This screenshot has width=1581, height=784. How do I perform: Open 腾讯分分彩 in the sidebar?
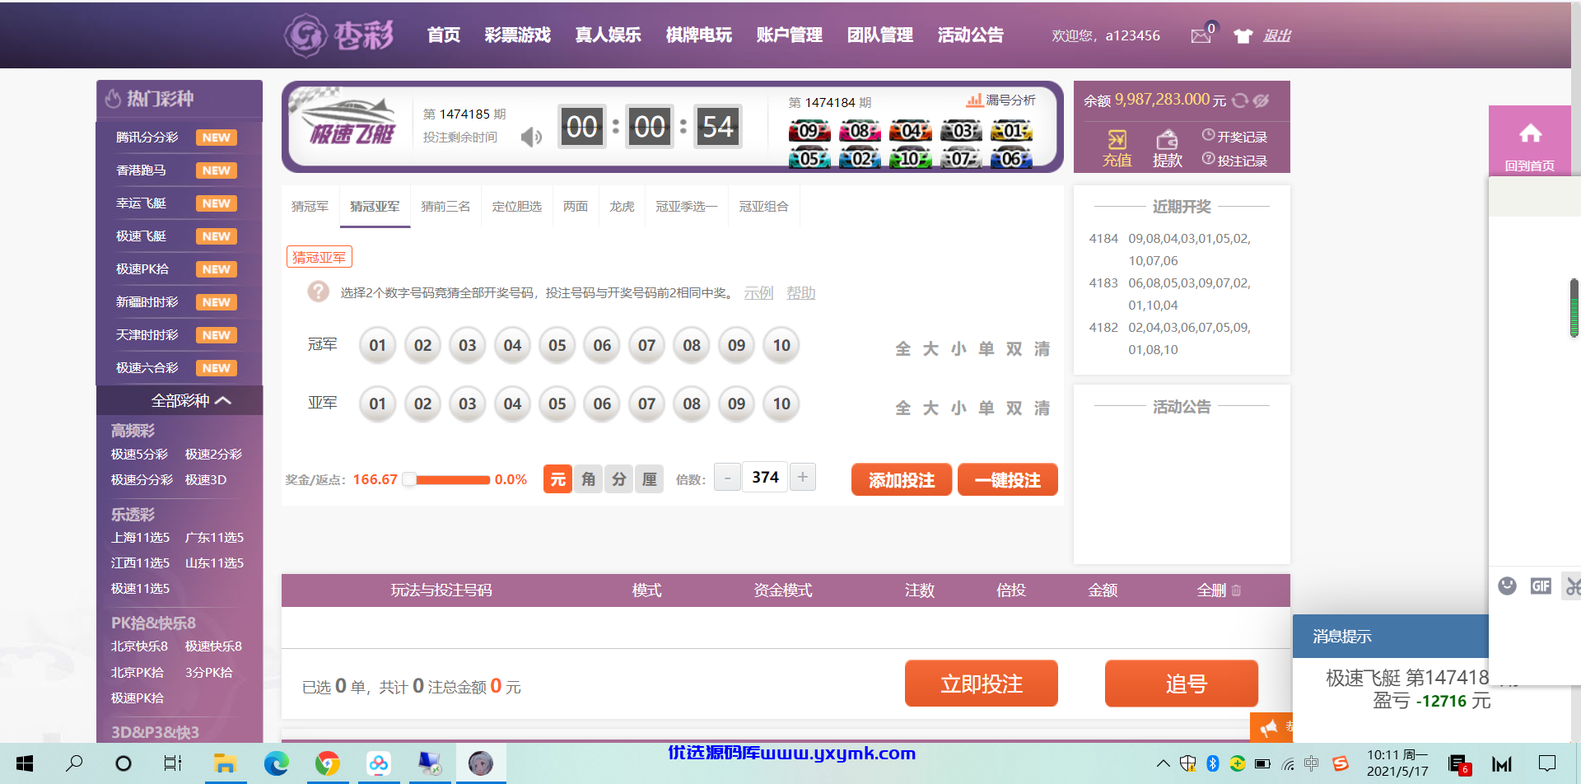tap(147, 138)
